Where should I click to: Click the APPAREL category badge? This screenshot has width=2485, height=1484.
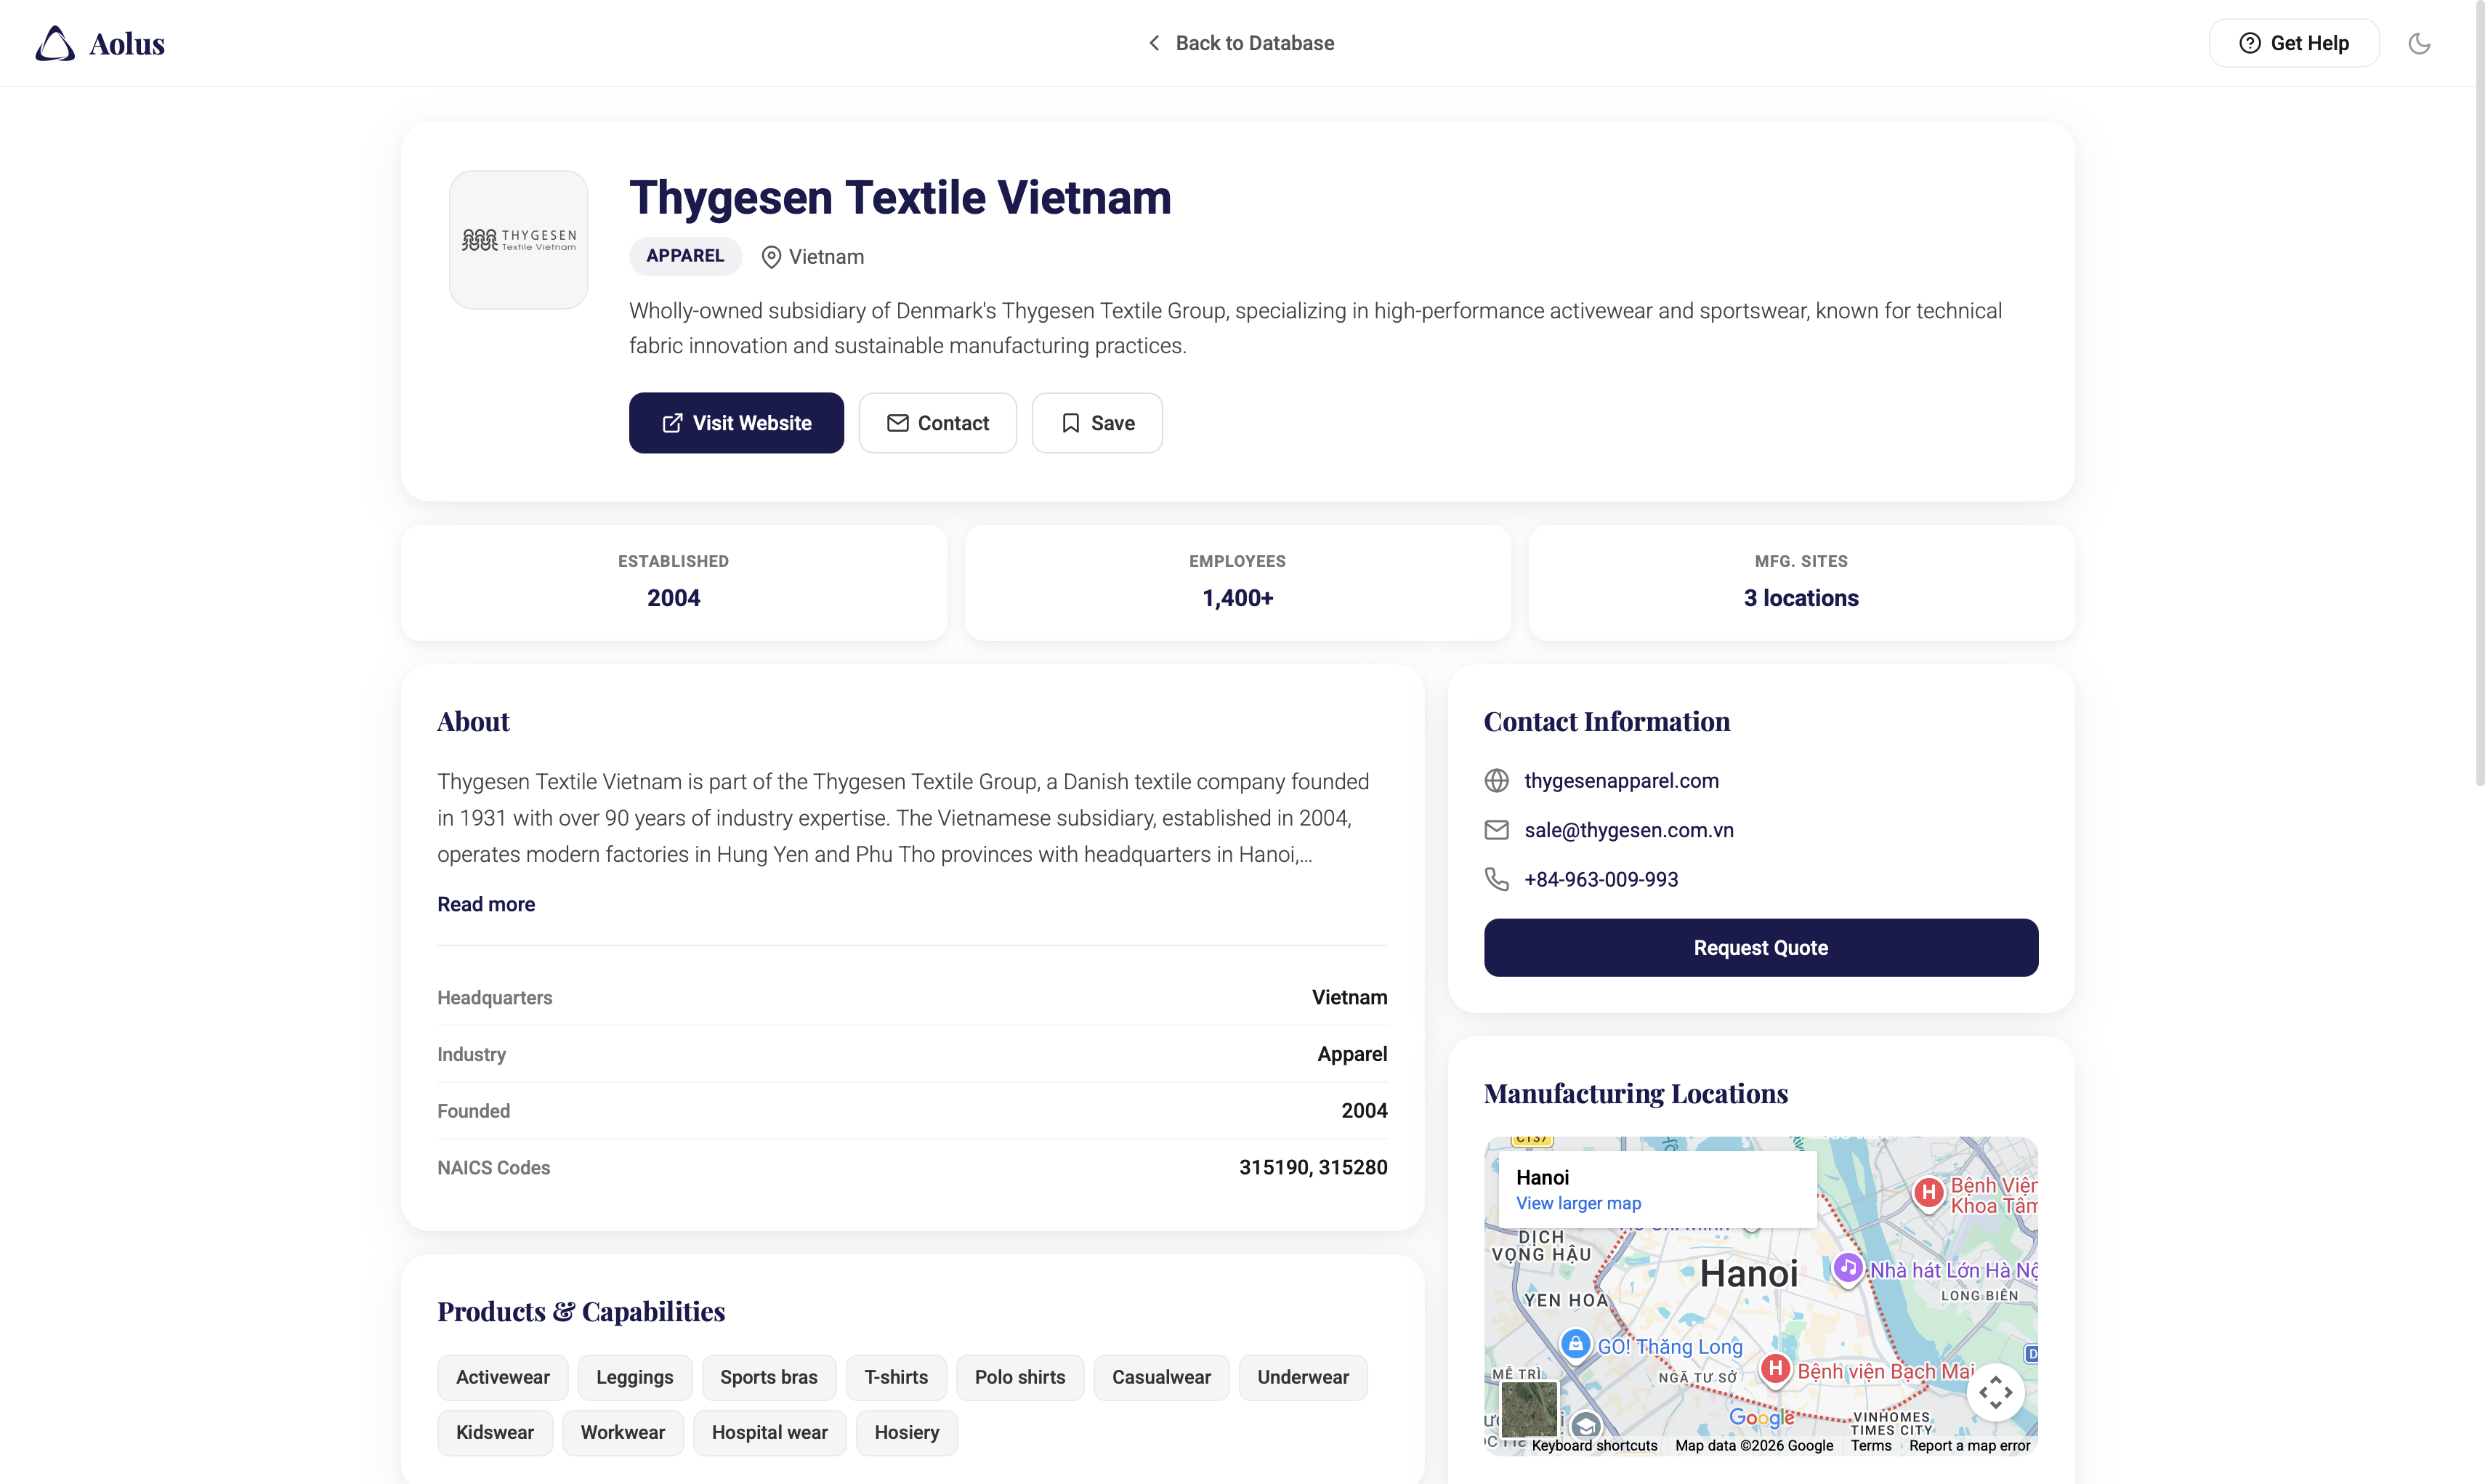[684, 256]
